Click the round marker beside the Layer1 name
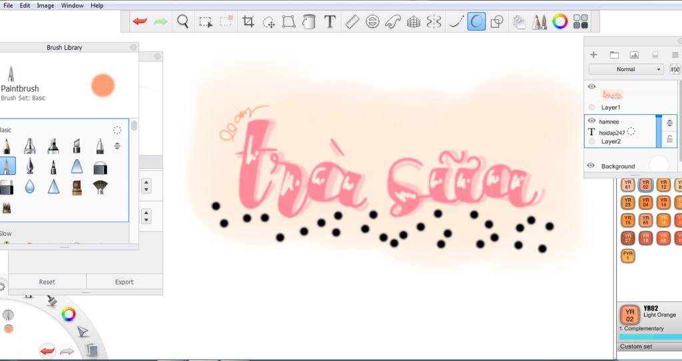Screen dimensions: 682x361 591,107
